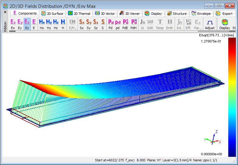This screenshot has width=238, height=165.
Task: Open the Adjust scale tool
Action: (210, 24)
